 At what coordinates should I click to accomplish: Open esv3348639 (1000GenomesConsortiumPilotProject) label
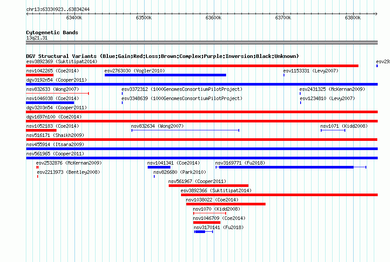182,98
